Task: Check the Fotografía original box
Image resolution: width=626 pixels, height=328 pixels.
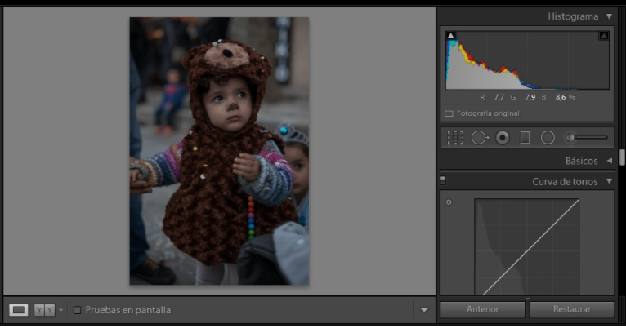Action: tap(449, 113)
